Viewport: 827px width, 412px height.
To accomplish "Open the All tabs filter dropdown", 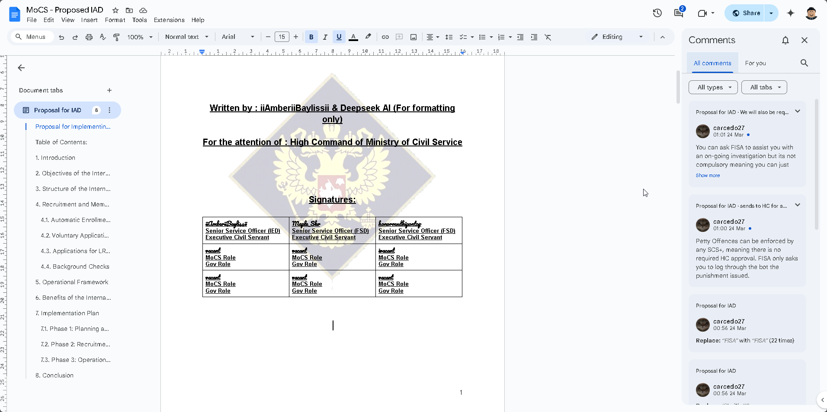I will (x=764, y=87).
